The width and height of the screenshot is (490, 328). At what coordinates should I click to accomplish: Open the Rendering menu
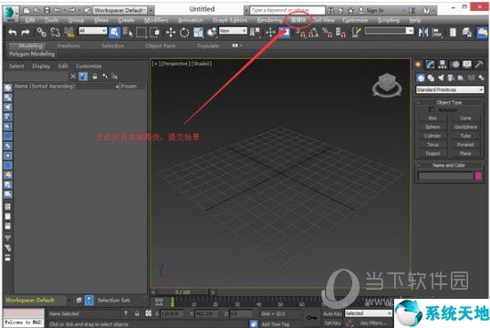point(270,20)
